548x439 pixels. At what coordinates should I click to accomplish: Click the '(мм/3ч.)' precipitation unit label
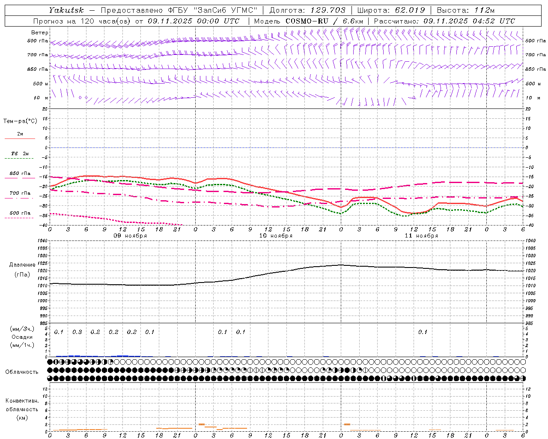coord(22,329)
